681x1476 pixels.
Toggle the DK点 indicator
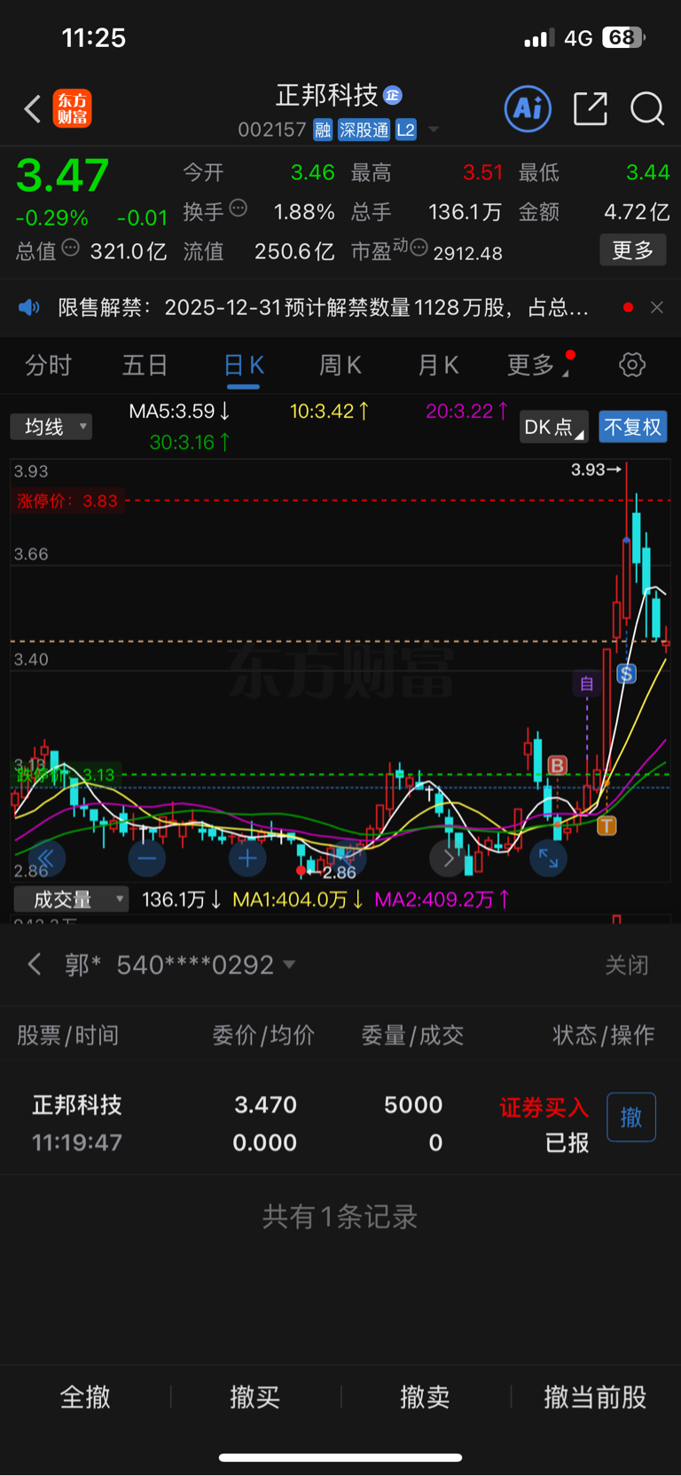[x=554, y=427]
